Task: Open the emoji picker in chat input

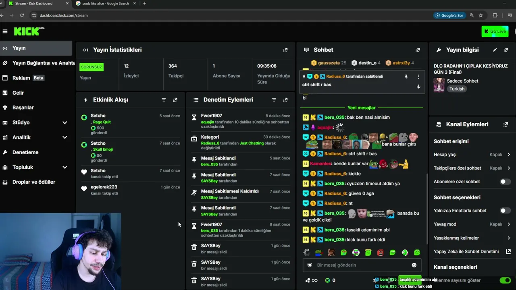Action: 414,265
